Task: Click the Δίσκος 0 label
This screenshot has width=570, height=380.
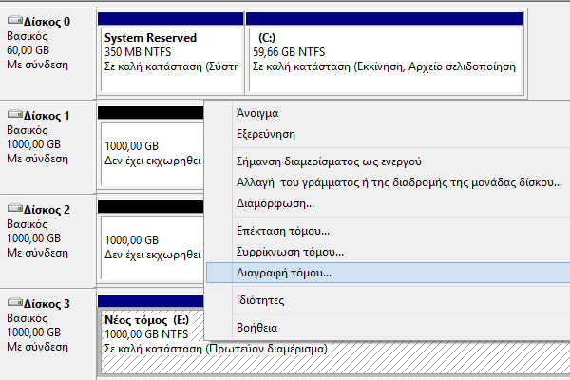Action: (47, 22)
